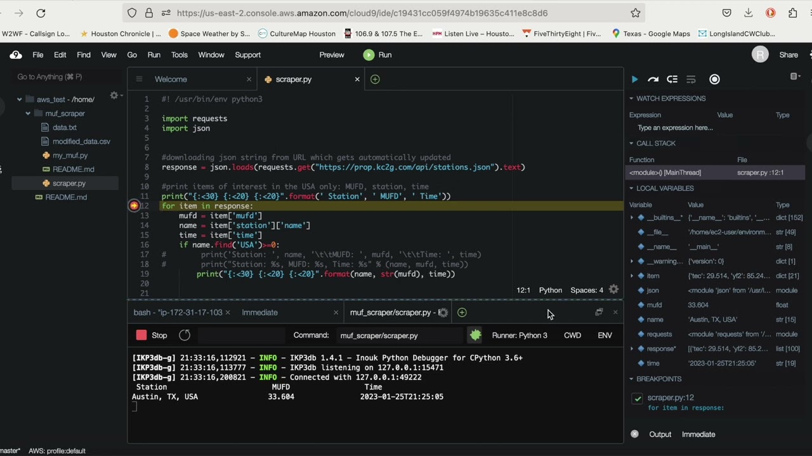Click the Share button
Viewport: 812px width, 456px height.
(789, 54)
